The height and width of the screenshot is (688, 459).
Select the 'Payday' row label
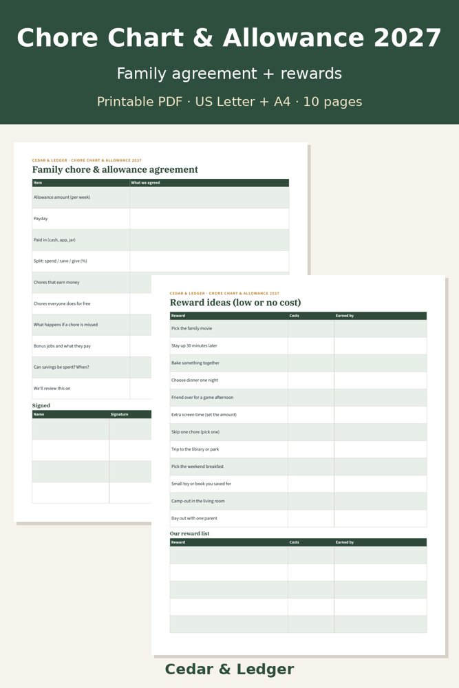point(41,219)
